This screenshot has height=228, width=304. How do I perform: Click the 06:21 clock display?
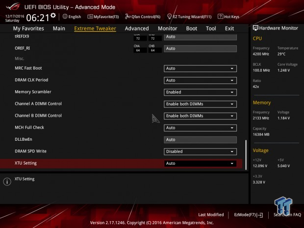[38, 18]
